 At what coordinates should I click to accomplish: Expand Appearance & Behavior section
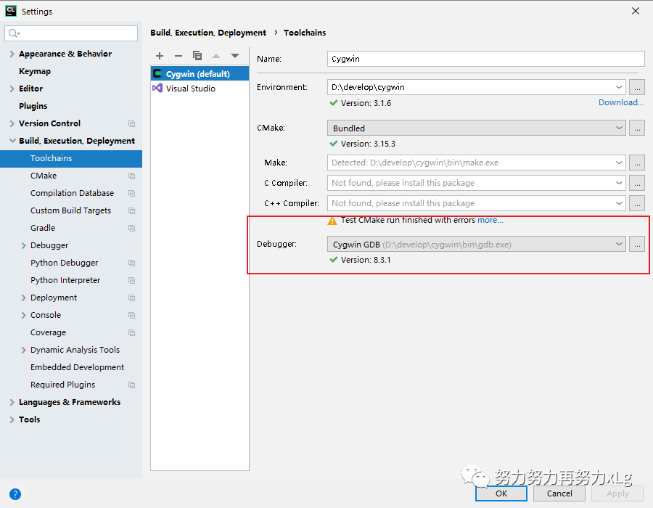12,54
